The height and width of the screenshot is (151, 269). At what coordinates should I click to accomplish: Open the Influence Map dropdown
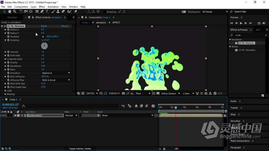click(x=56, y=80)
